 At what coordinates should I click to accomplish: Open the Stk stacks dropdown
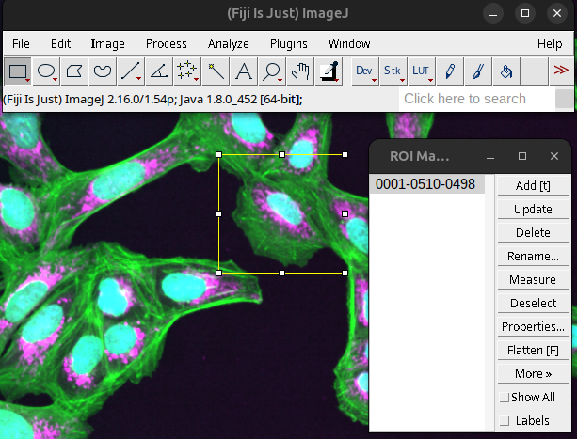point(393,71)
